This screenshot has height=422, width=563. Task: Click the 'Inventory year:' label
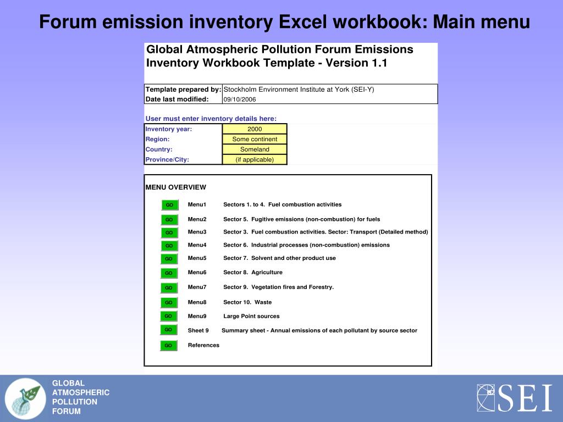point(168,129)
